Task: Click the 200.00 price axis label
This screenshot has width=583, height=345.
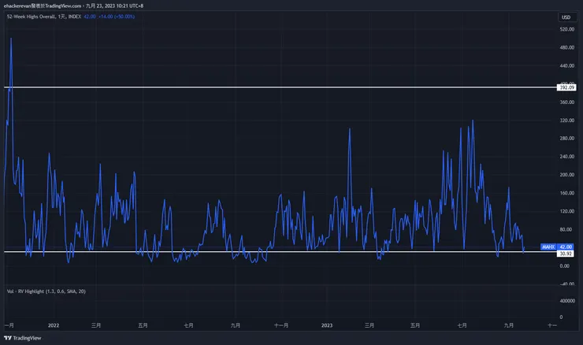Action: [567, 175]
